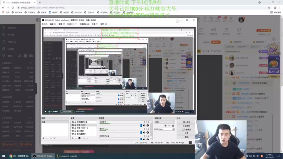Open 编辑(E) menu in OBS
The width and height of the screenshot is (283, 159).
click(x=53, y=24)
